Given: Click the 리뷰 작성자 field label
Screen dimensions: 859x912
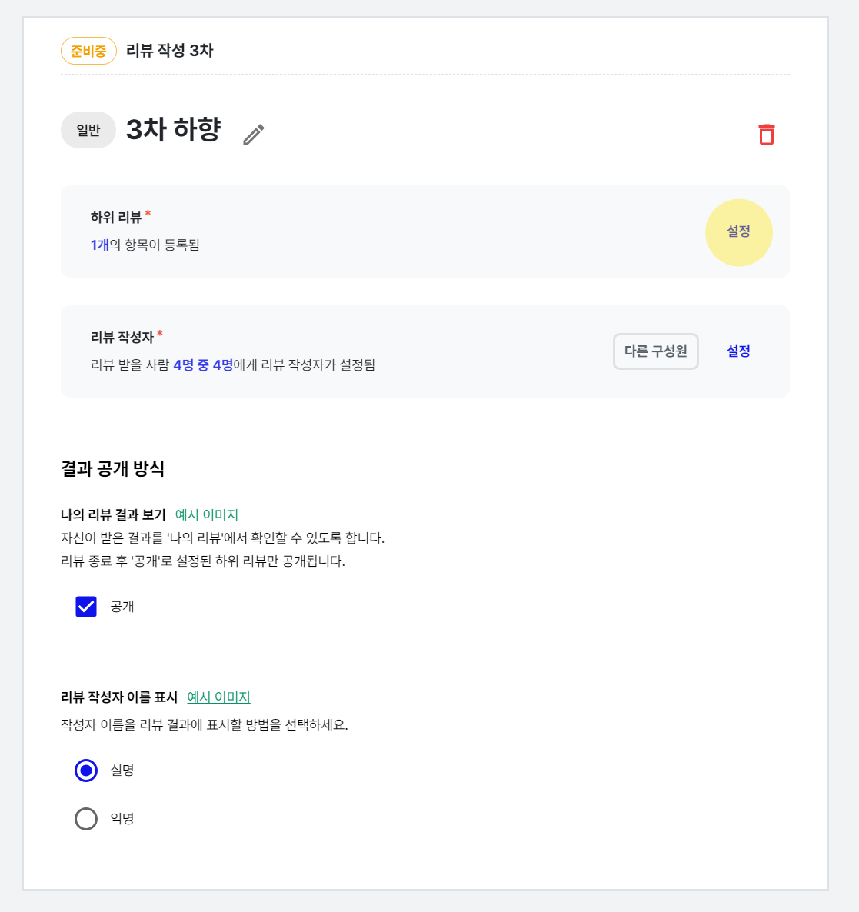Looking at the screenshot, I should coord(122,338).
